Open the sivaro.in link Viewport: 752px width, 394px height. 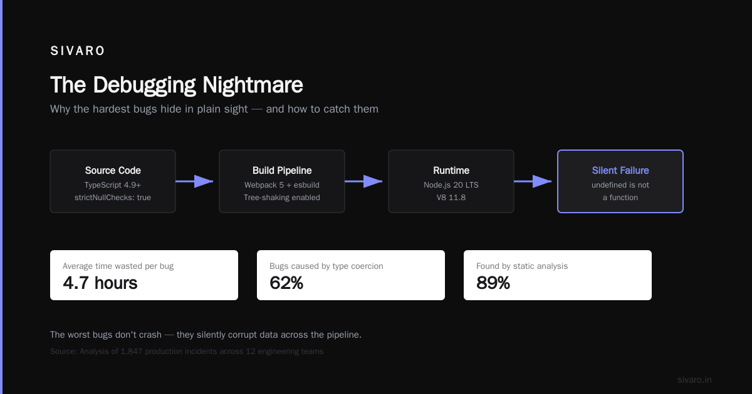[694, 380]
